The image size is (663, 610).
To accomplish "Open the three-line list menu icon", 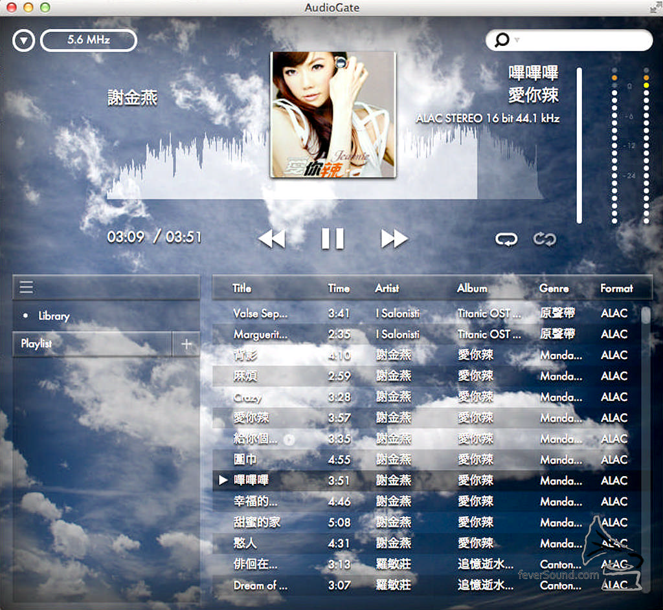I will (x=26, y=287).
